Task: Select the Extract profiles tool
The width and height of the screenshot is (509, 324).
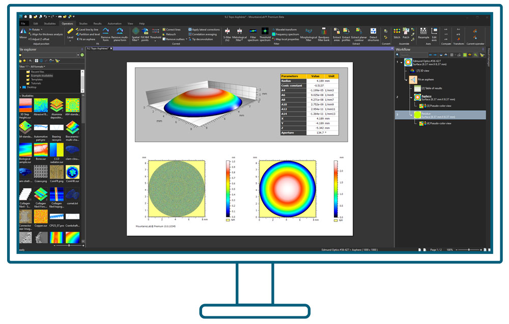Action: [x=346, y=34]
